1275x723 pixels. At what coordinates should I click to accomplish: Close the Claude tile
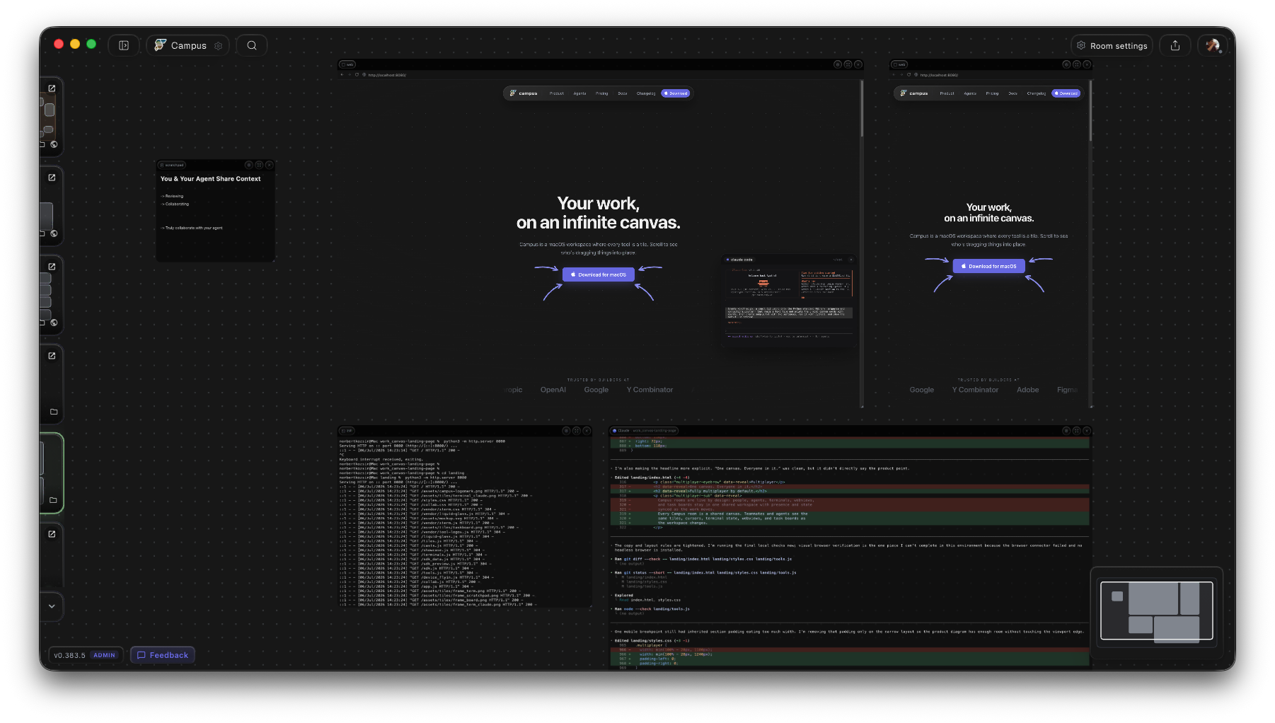coord(1087,431)
